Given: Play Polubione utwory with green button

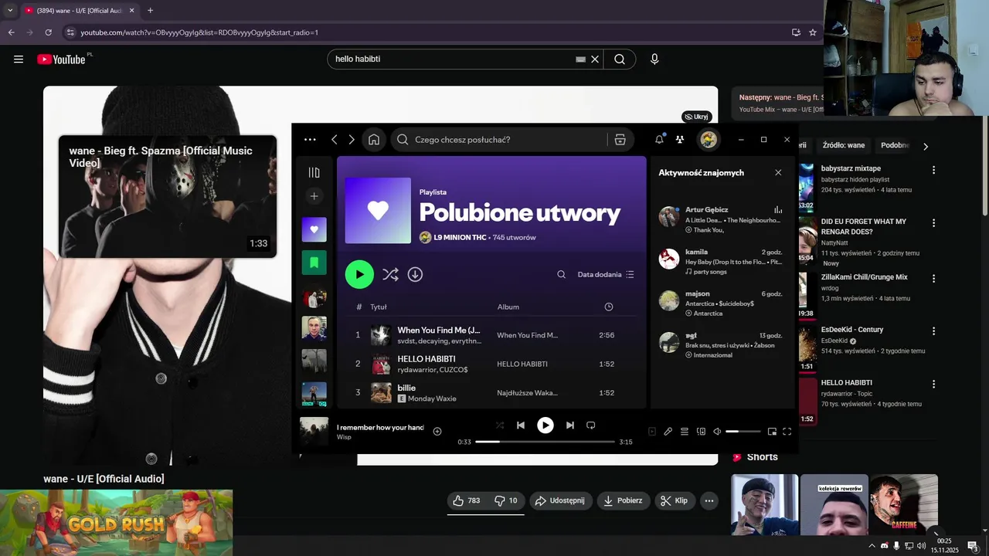Looking at the screenshot, I should click(x=359, y=274).
